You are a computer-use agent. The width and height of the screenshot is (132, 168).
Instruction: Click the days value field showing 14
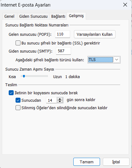point(51,100)
